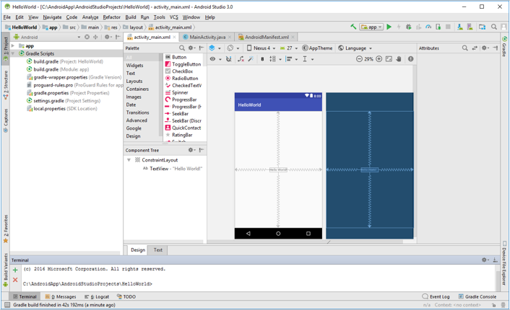Open the VCS menu

pos(173,17)
